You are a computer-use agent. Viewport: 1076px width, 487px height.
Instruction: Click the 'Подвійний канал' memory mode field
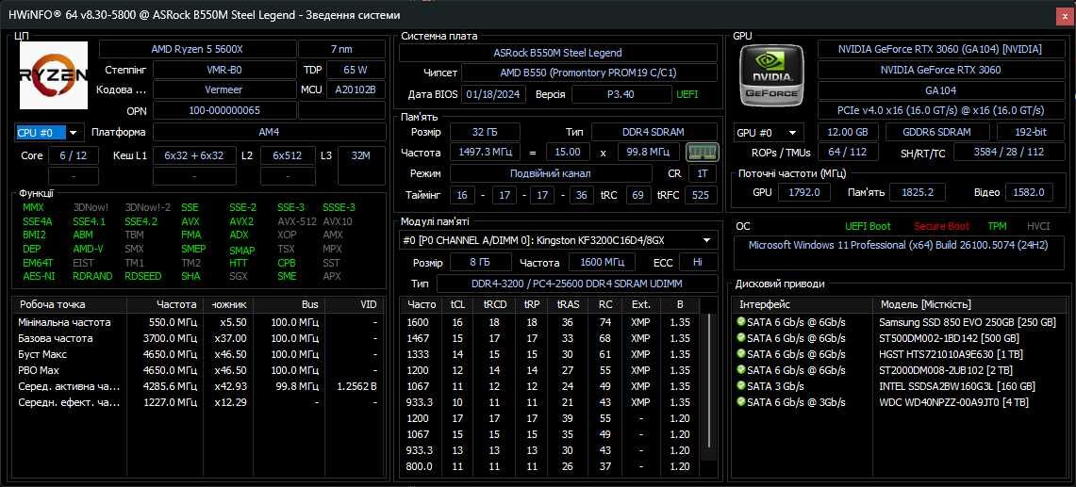click(551, 173)
